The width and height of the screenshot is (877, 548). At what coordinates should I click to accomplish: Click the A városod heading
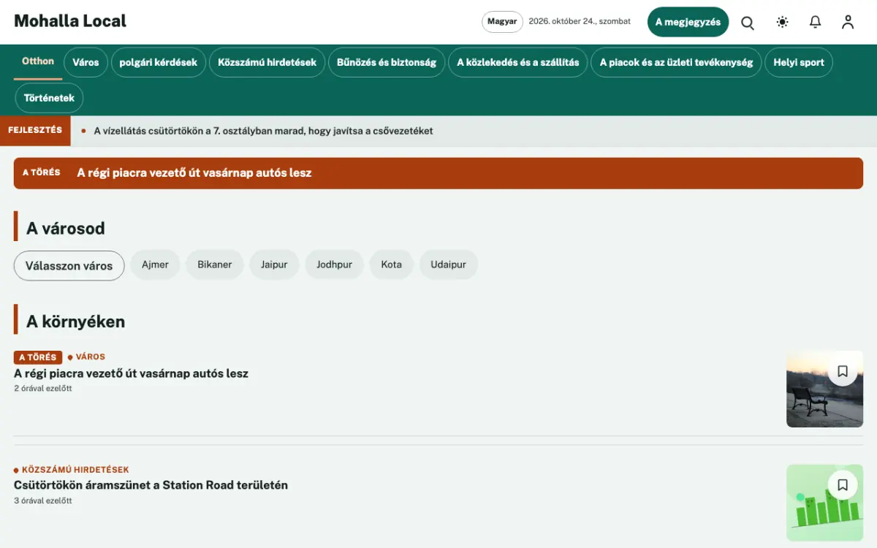tap(66, 228)
